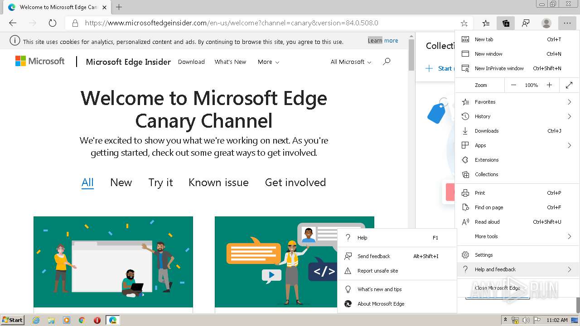This screenshot has height=326, width=580.
Task: Open Settings from the menu
Action: point(517,255)
